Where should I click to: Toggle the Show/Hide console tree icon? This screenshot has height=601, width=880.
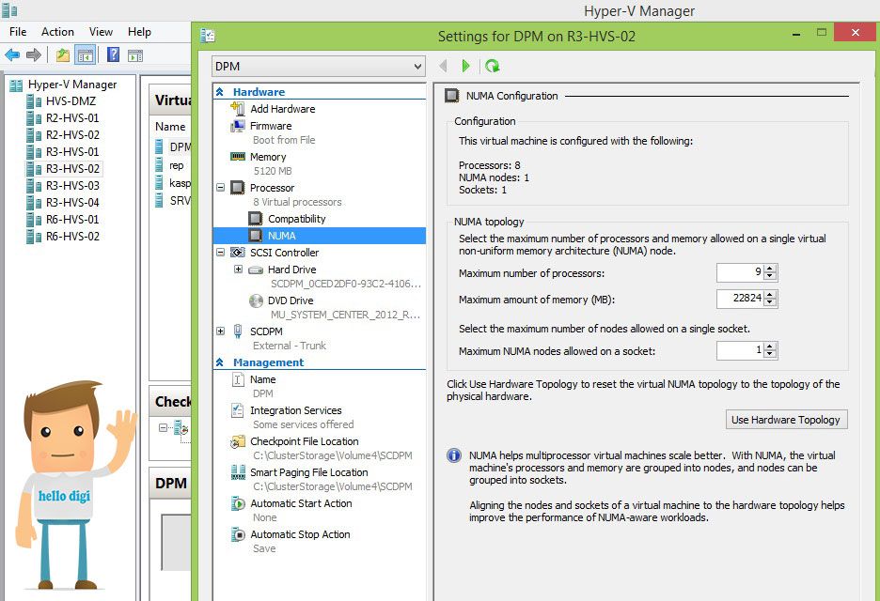[x=85, y=55]
